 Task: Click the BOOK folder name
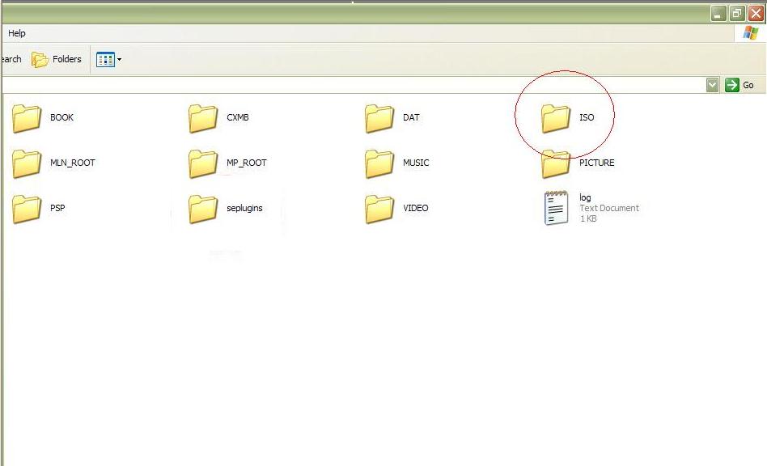coord(61,117)
